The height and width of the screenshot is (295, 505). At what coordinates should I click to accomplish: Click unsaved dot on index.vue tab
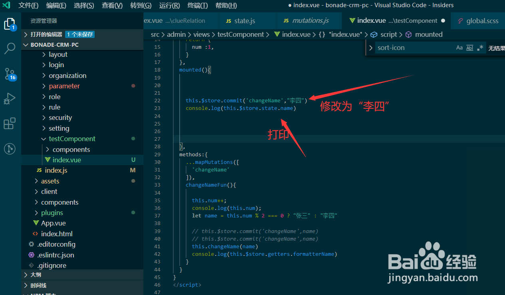click(443, 21)
